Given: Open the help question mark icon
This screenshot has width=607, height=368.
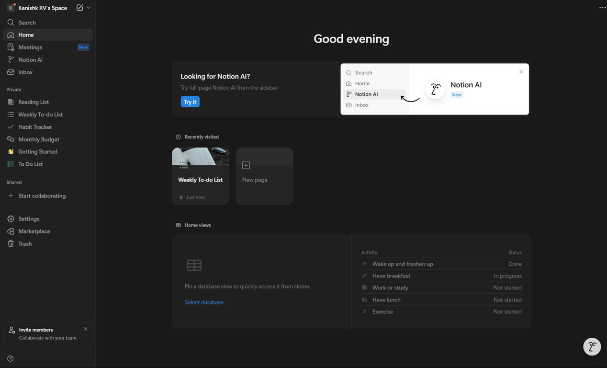Looking at the screenshot, I should click(x=11, y=358).
